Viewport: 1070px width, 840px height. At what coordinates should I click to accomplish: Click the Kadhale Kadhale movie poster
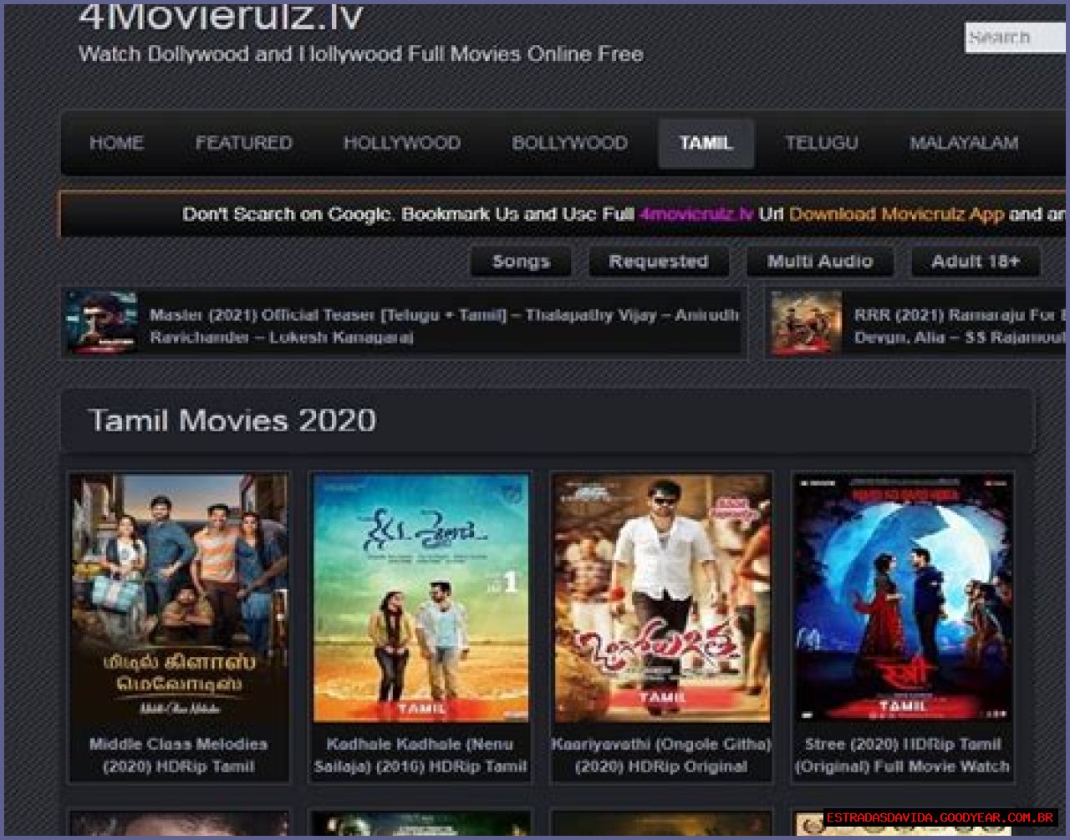pos(420,597)
